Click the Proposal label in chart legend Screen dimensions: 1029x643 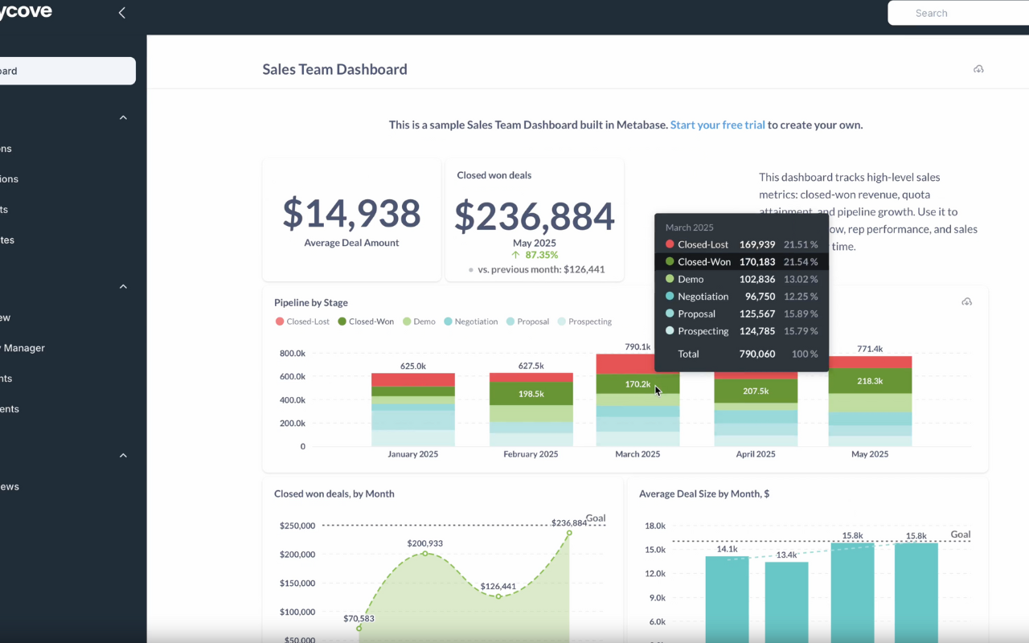pyautogui.click(x=533, y=321)
